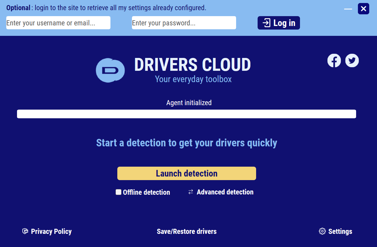This screenshot has height=247, width=377.
Task: Open the Facebook page icon
Action: 334,60
